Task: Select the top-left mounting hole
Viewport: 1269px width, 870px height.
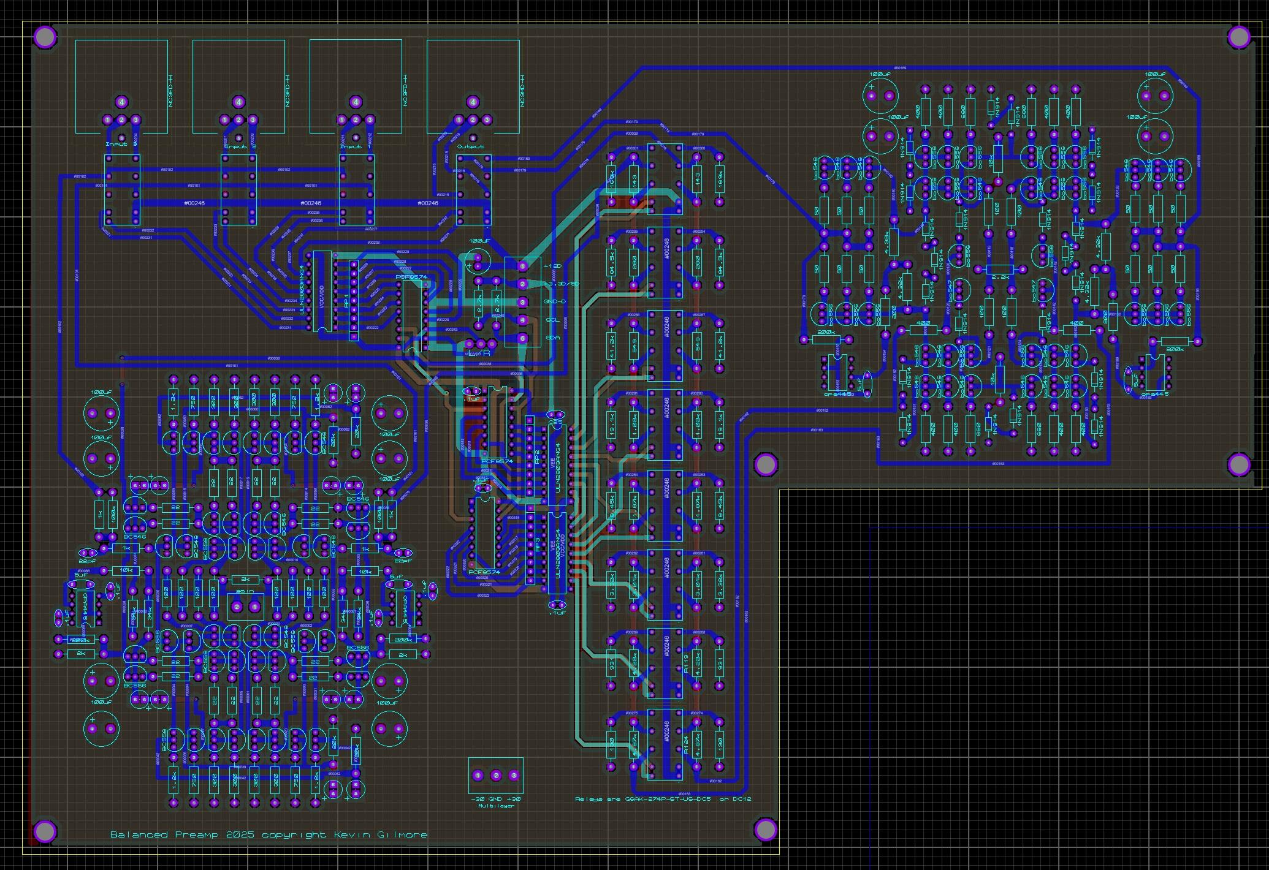Action: pyautogui.click(x=45, y=37)
